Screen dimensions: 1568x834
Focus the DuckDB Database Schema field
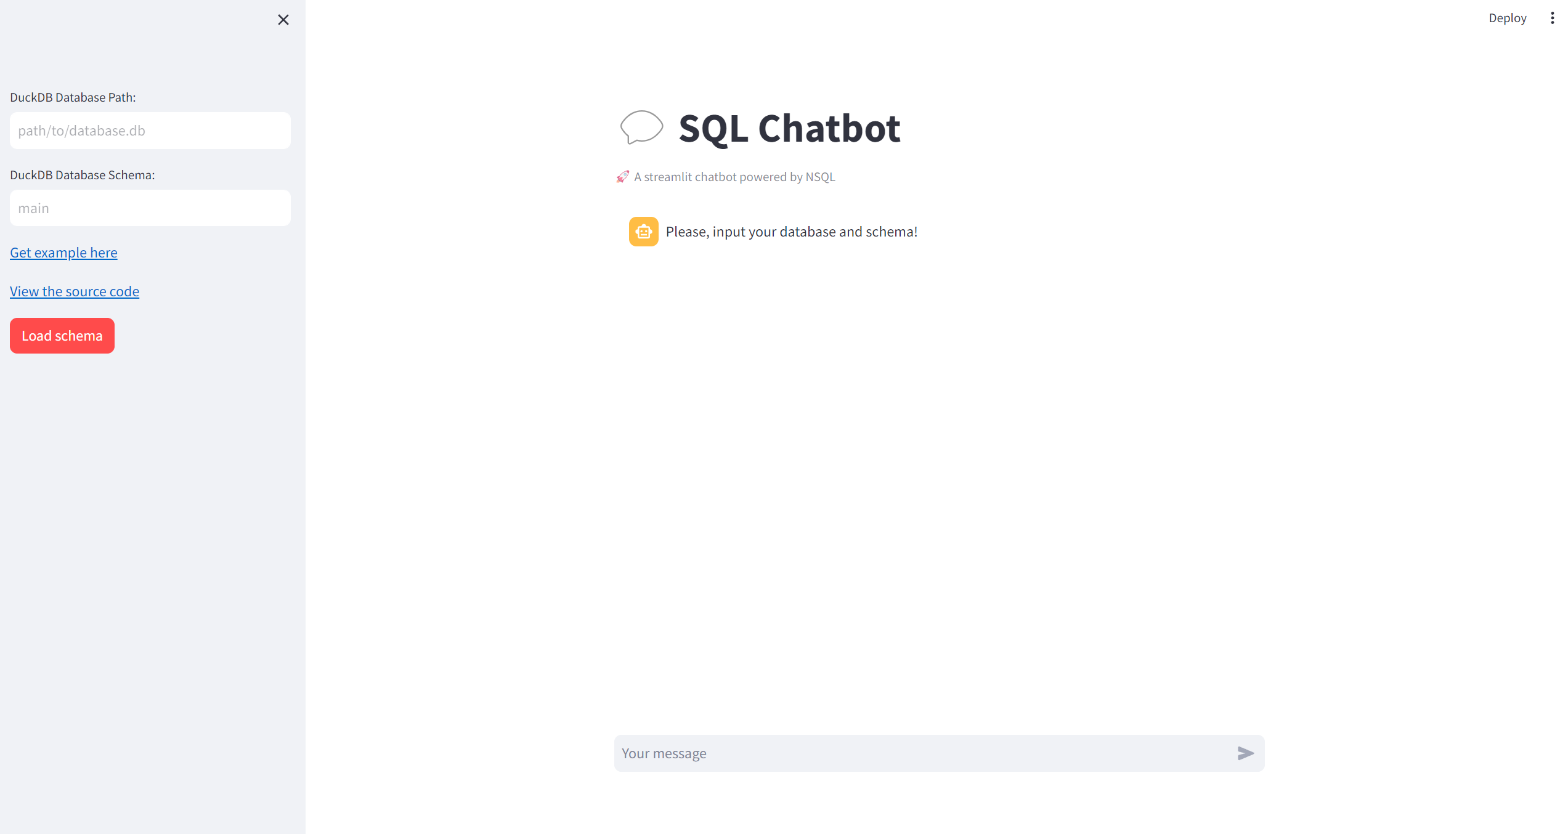coord(150,208)
